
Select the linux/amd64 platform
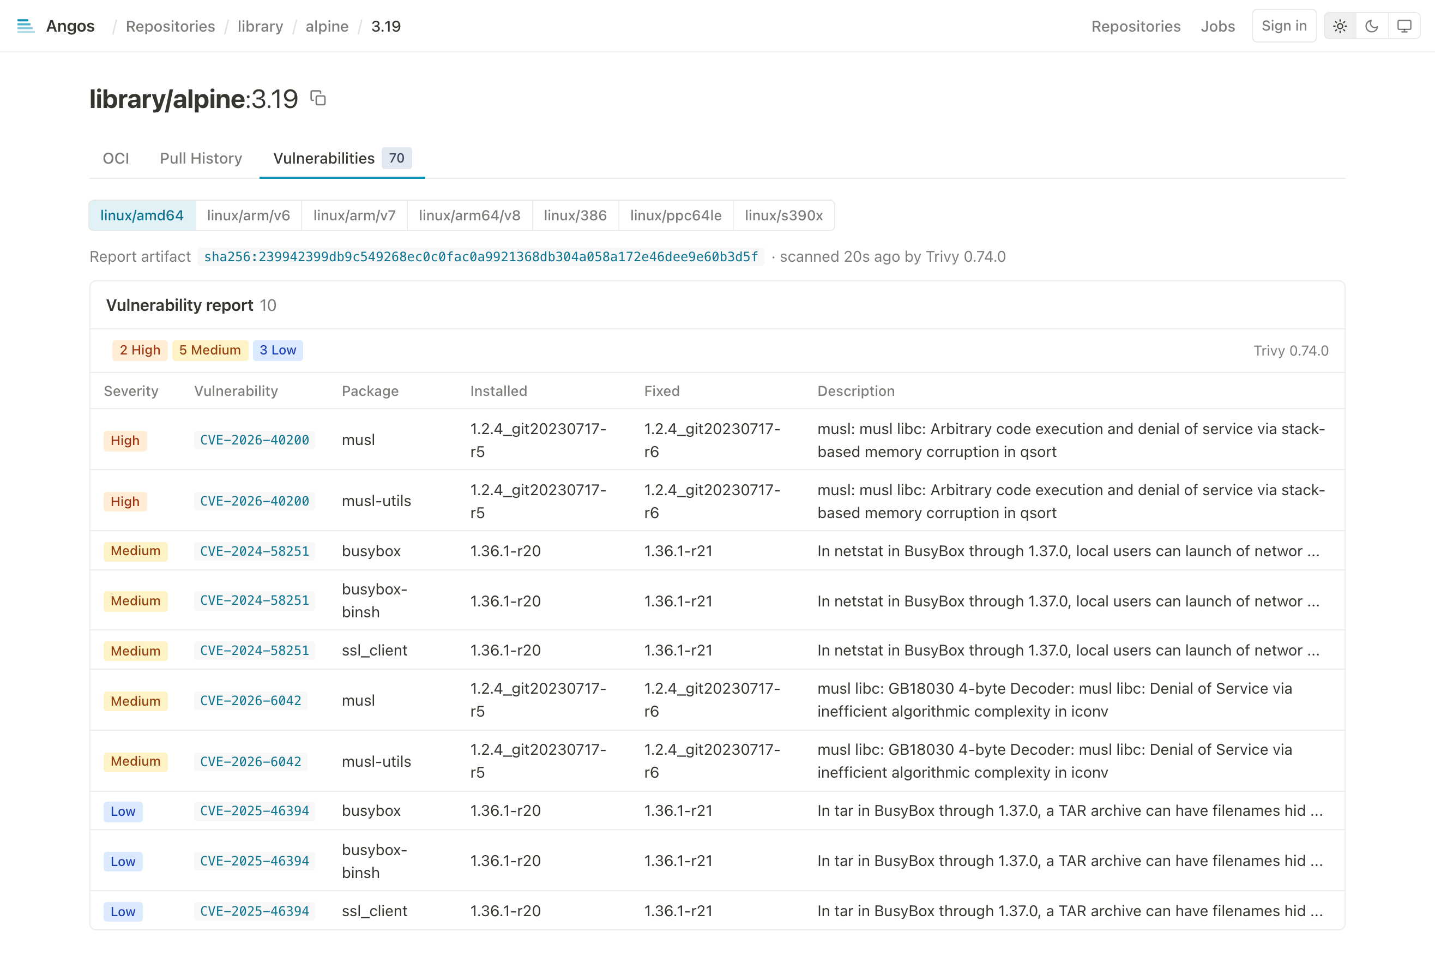pyautogui.click(x=142, y=215)
